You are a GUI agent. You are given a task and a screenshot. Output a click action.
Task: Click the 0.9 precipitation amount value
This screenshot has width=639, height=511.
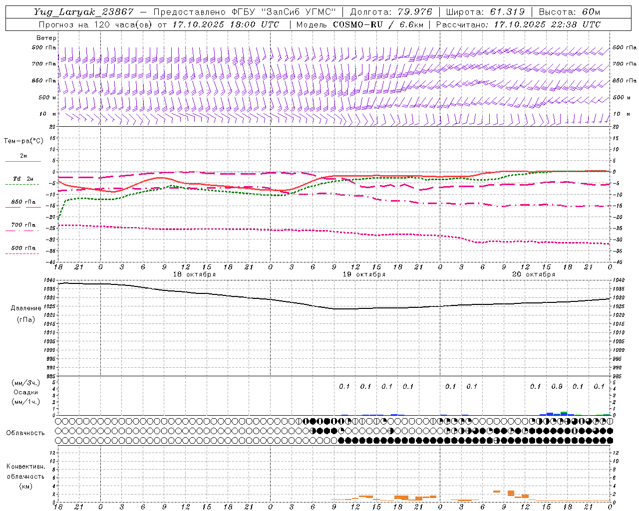557,386
